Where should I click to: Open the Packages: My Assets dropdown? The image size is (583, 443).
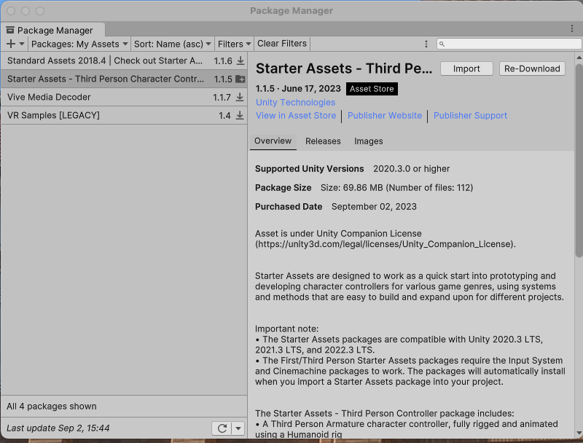(79, 44)
